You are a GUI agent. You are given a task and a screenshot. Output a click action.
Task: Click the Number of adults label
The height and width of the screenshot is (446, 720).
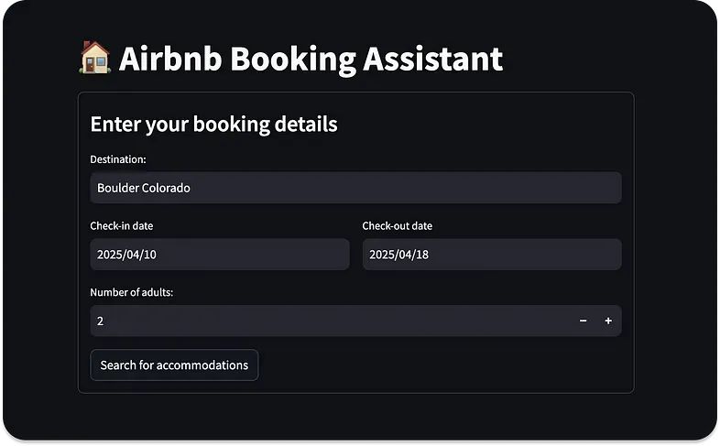coord(131,292)
